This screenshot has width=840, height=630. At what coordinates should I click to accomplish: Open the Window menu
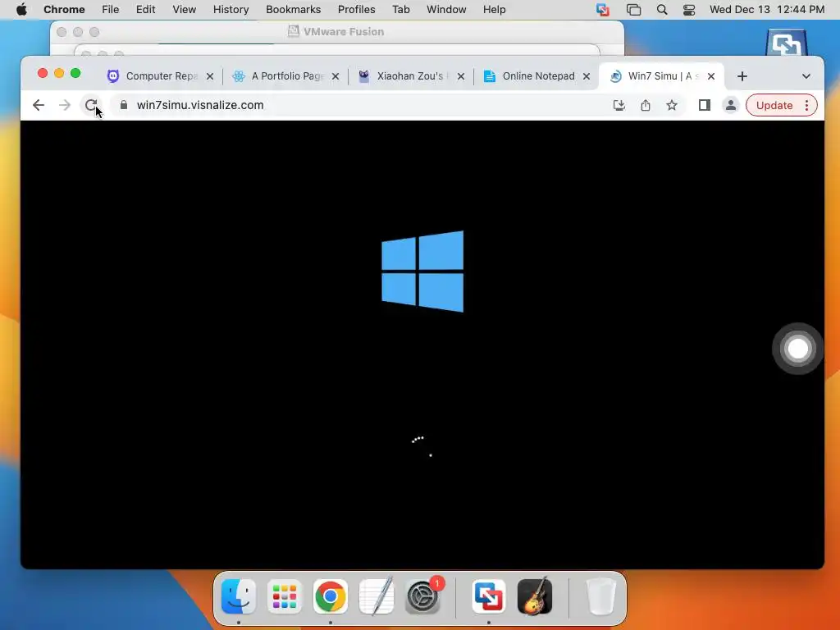coord(446,10)
